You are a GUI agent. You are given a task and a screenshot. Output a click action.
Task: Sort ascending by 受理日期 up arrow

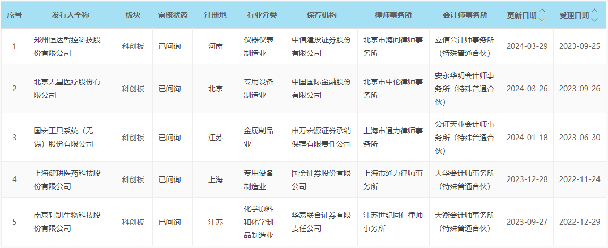(x=594, y=11)
